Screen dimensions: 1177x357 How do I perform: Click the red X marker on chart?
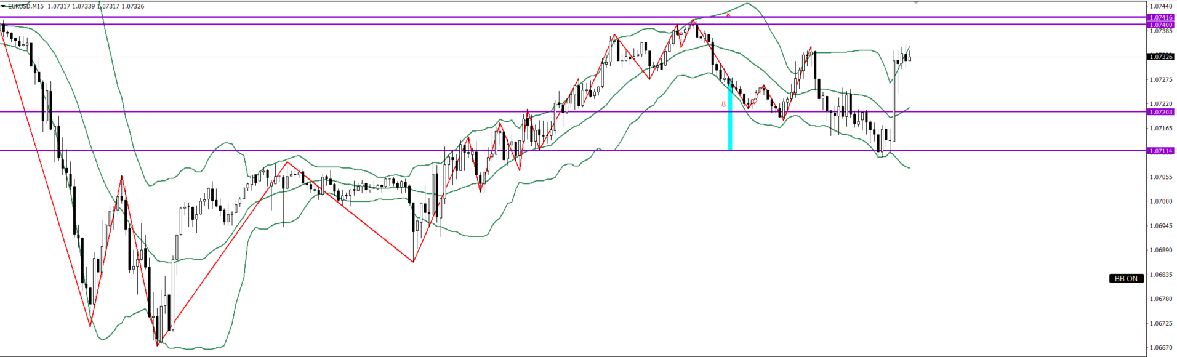(728, 15)
